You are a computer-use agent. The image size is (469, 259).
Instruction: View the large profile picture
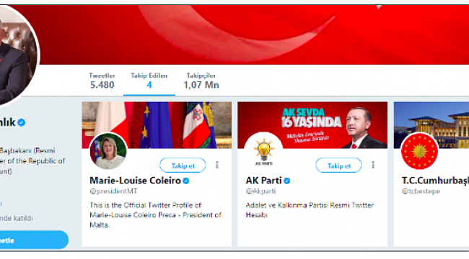[x=15, y=55]
